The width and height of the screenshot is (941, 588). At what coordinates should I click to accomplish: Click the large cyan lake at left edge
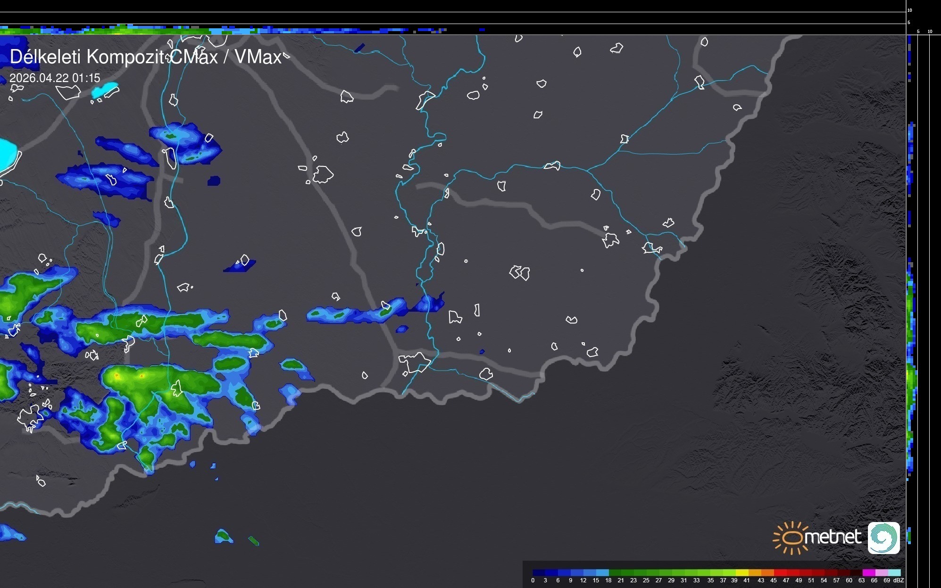7,154
